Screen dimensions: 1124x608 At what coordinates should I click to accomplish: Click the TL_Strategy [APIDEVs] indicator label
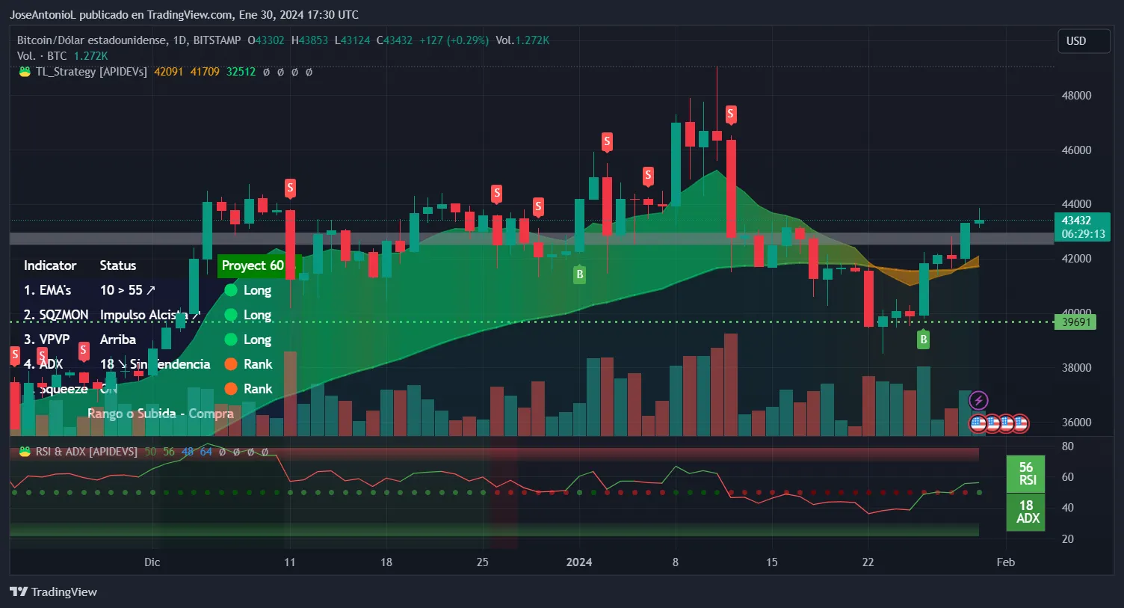point(91,72)
